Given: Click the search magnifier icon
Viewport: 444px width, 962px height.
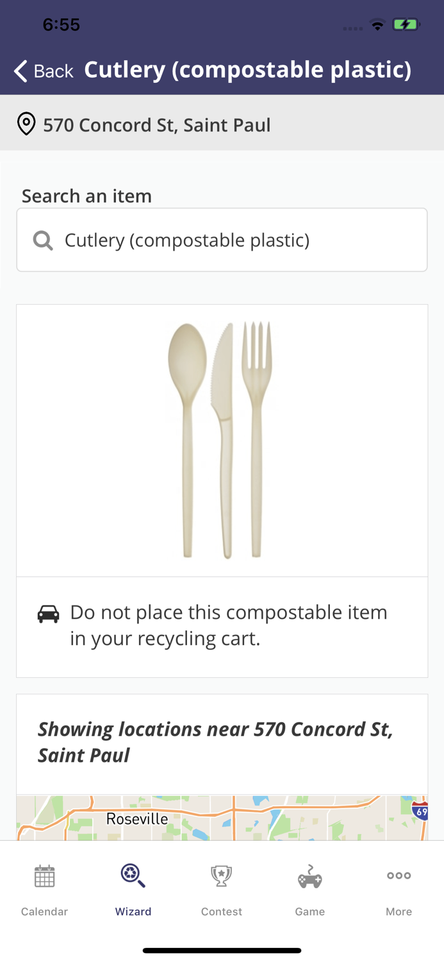Looking at the screenshot, I should (x=42, y=239).
